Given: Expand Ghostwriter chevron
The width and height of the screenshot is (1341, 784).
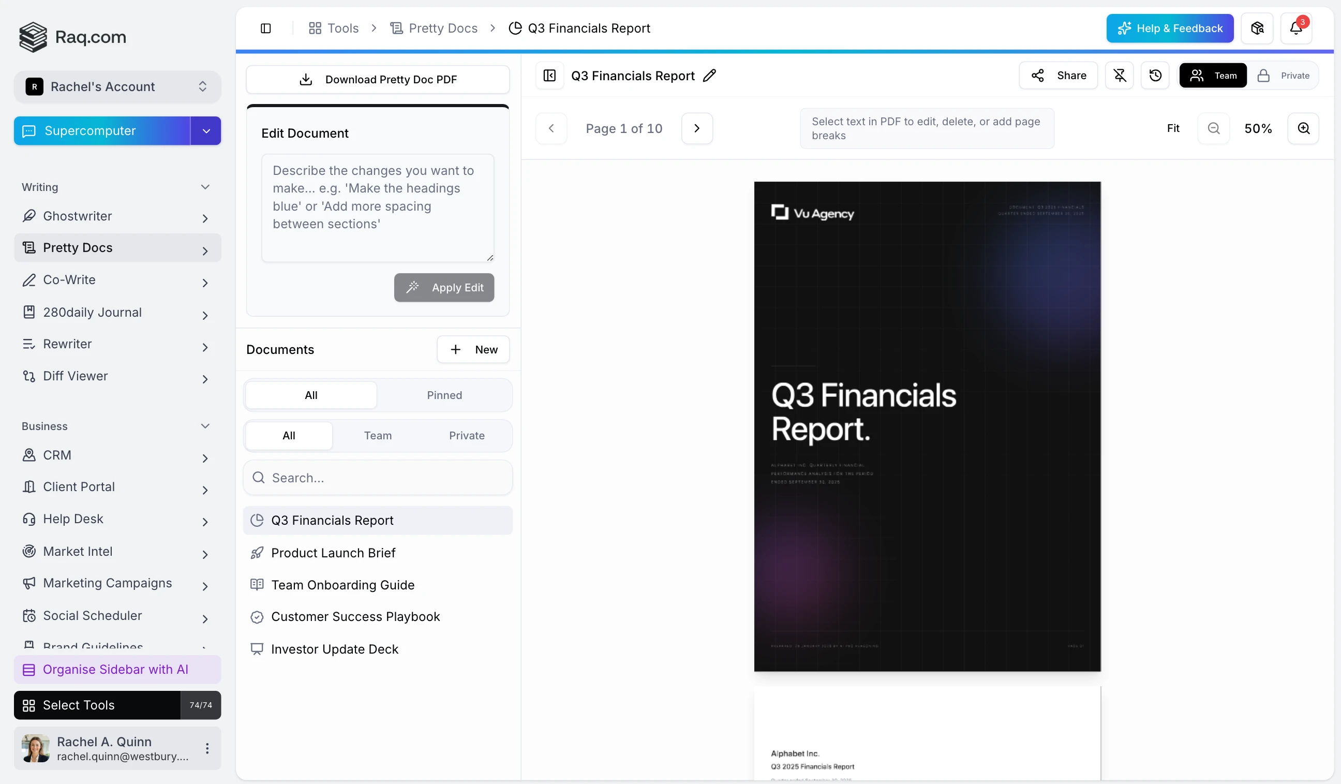Looking at the screenshot, I should (x=205, y=219).
